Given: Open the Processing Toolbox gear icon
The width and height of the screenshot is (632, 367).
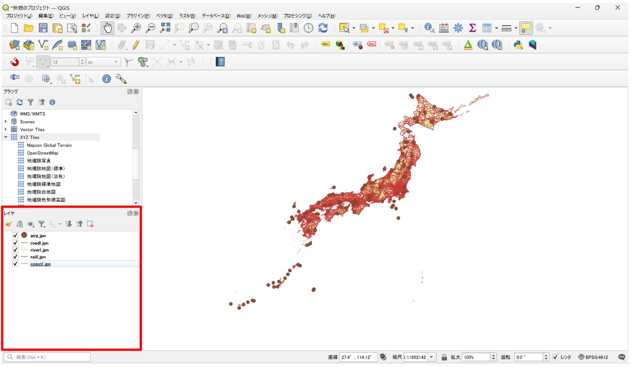Looking at the screenshot, I should tap(458, 28).
